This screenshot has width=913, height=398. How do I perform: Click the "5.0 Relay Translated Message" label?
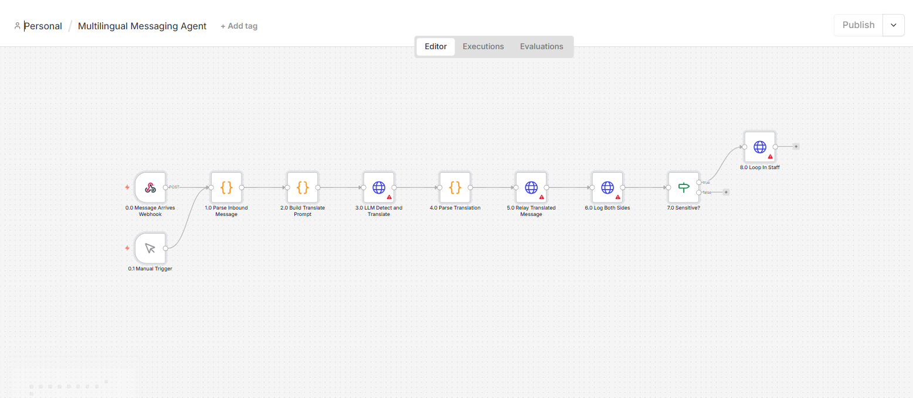point(531,211)
